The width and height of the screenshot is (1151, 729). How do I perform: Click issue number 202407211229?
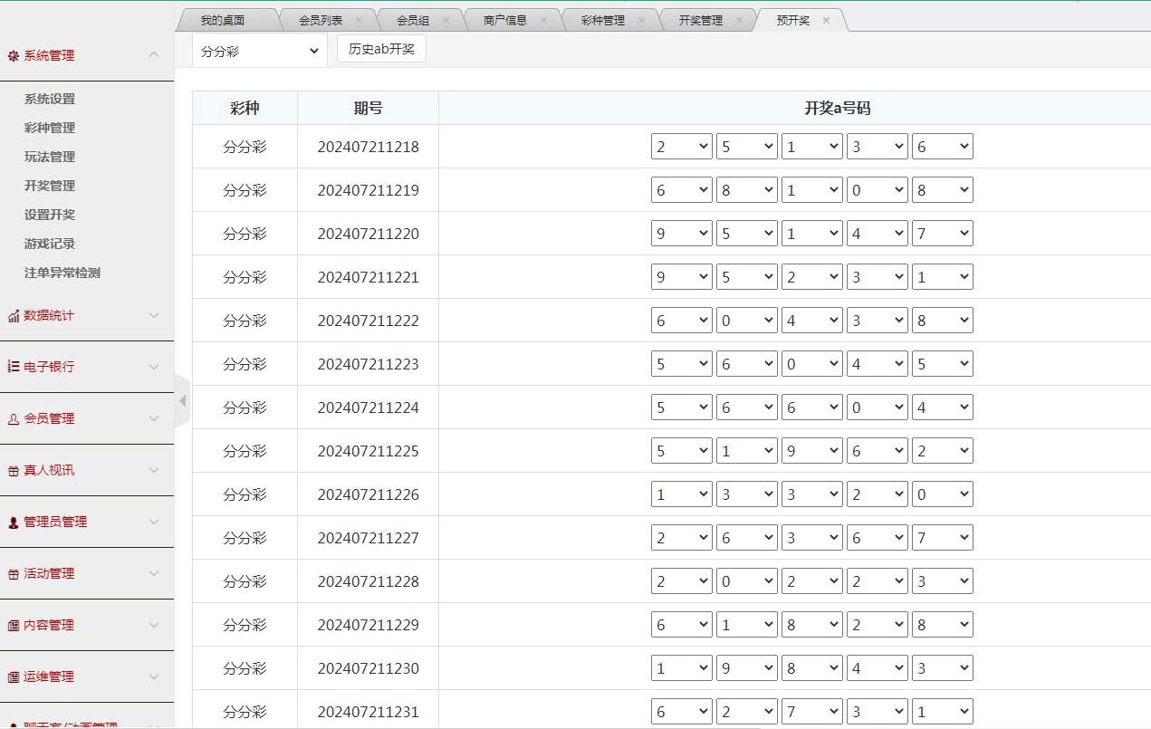tap(369, 625)
